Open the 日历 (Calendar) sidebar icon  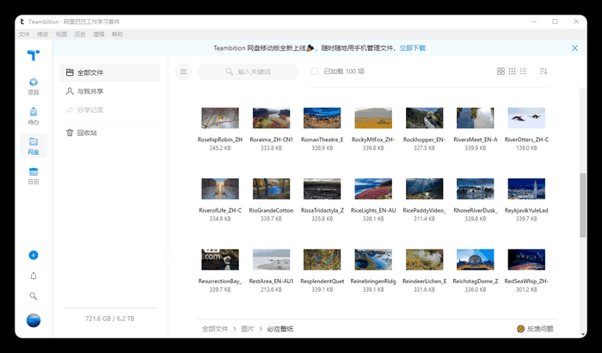[x=34, y=176]
